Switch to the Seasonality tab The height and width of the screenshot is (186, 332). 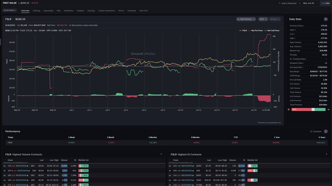48,11
